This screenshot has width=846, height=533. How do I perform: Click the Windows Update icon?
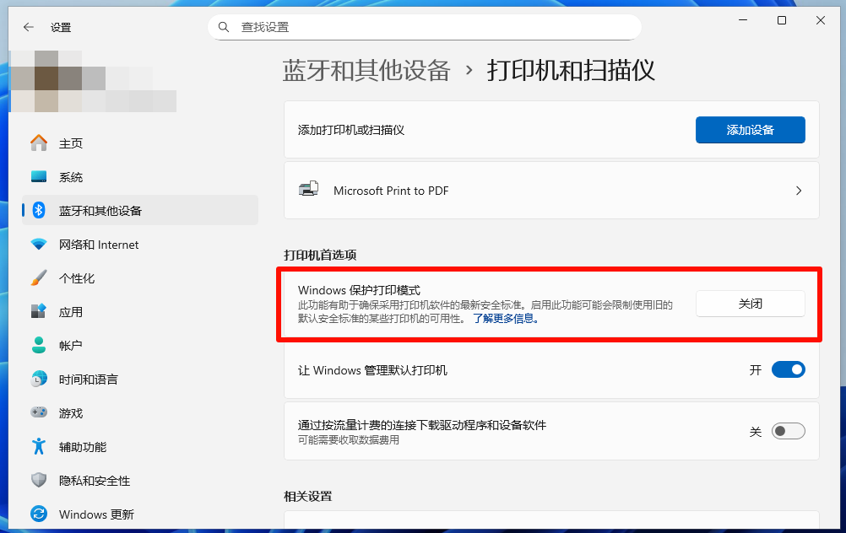click(x=39, y=514)
